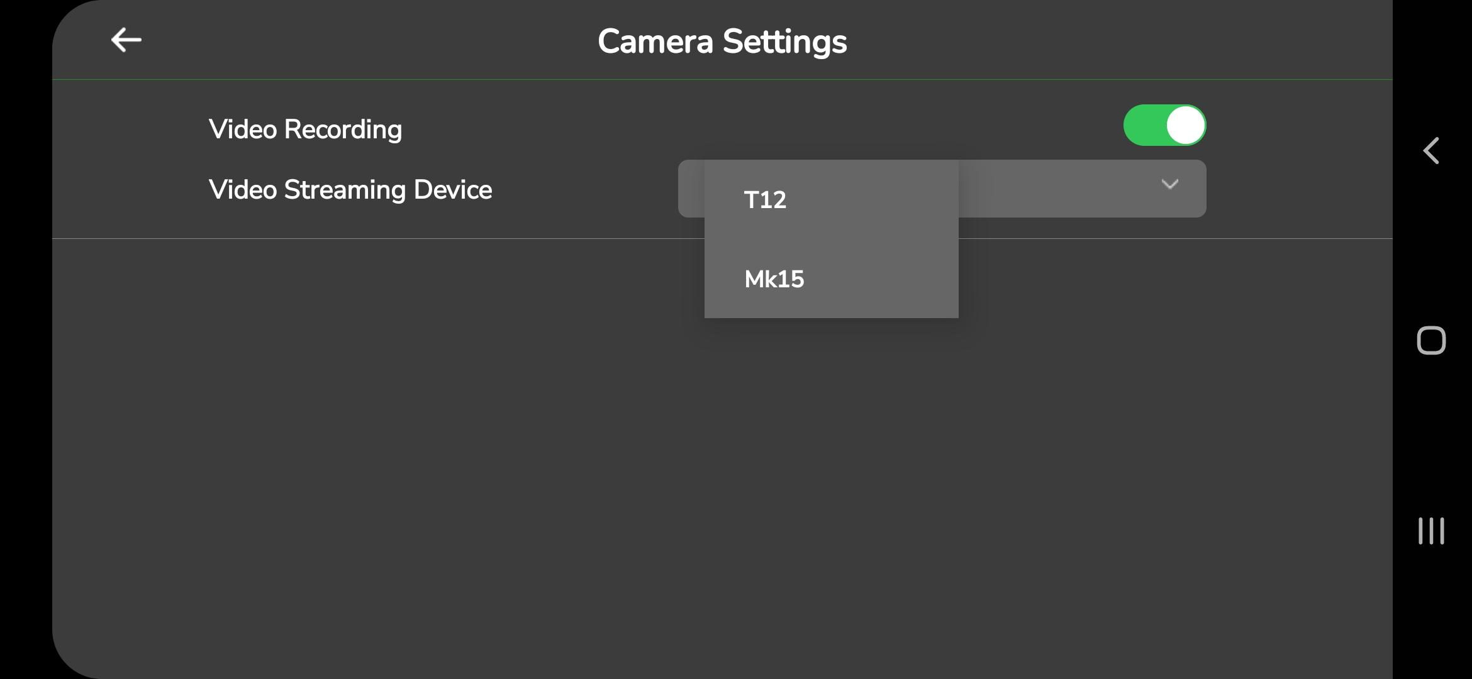The image size is (1472, 679).
Task: Tap the left edge of streaming device field
Action: (691, 189)
